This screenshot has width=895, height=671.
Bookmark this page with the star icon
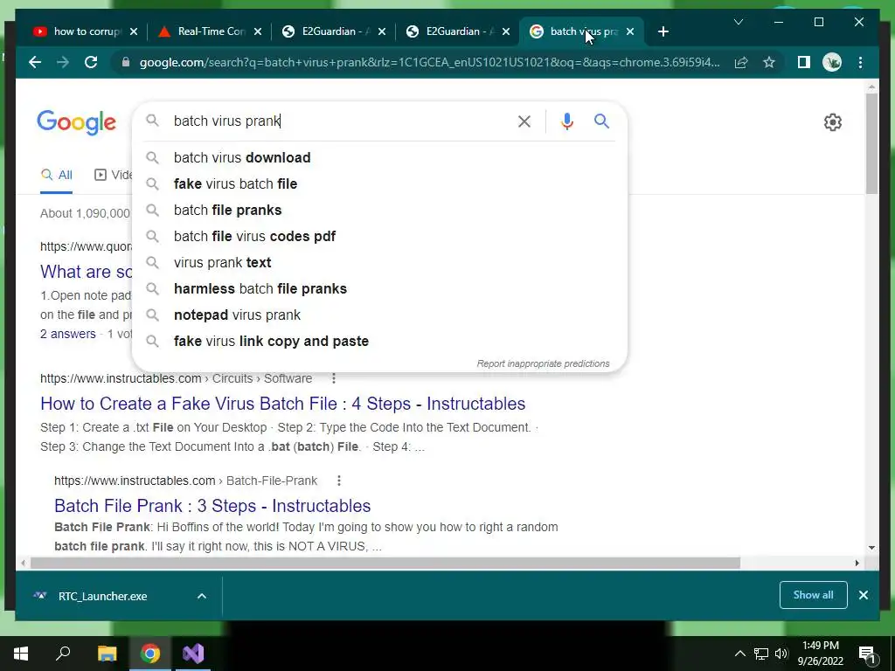[769, 62]
